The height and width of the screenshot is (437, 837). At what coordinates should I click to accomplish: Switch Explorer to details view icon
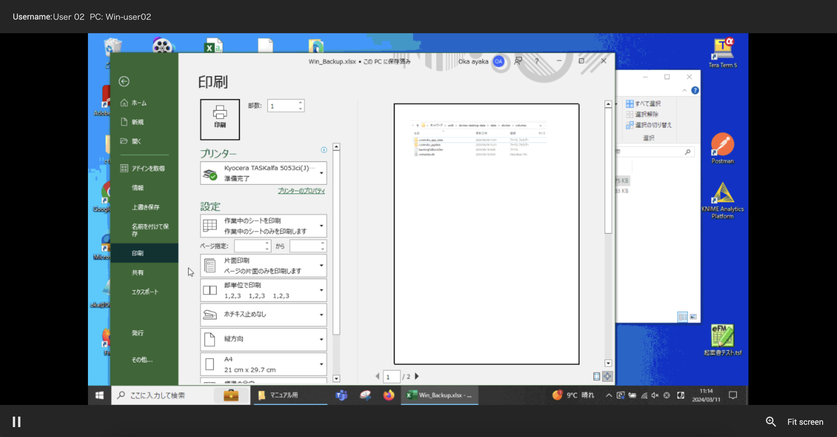click(683, 316)
